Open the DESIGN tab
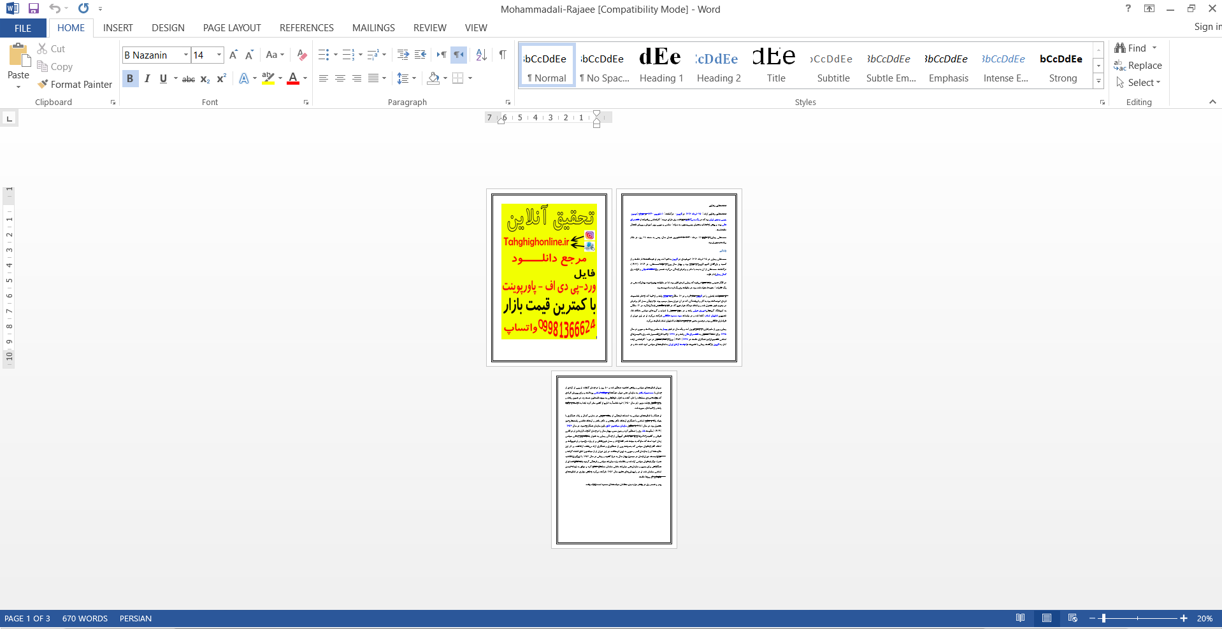Viewport: 1222px width, 629px height. pos(168,28)
